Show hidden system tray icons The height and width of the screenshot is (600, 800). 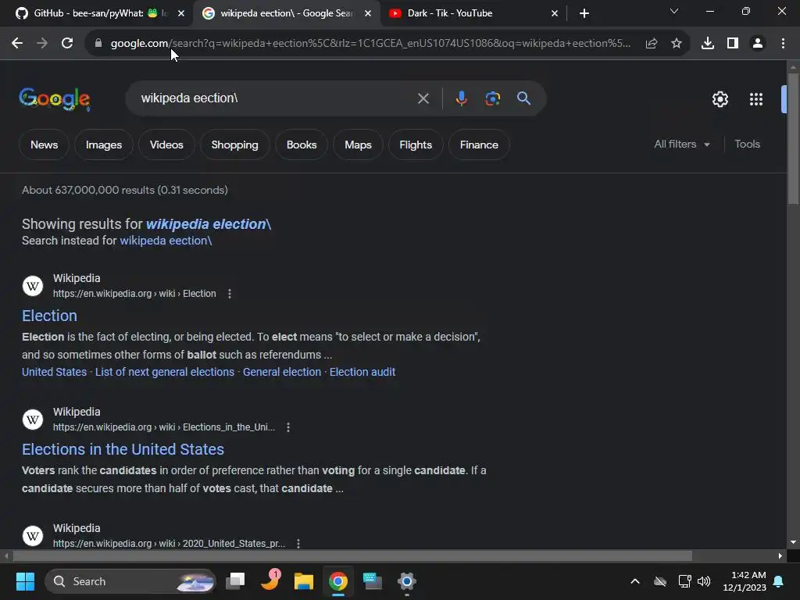635,581
